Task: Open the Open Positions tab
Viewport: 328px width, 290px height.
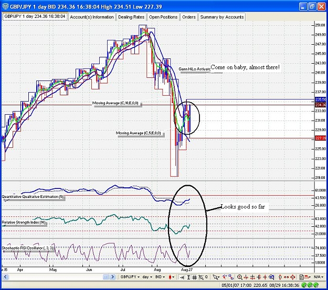Action: tap(163, 17)
